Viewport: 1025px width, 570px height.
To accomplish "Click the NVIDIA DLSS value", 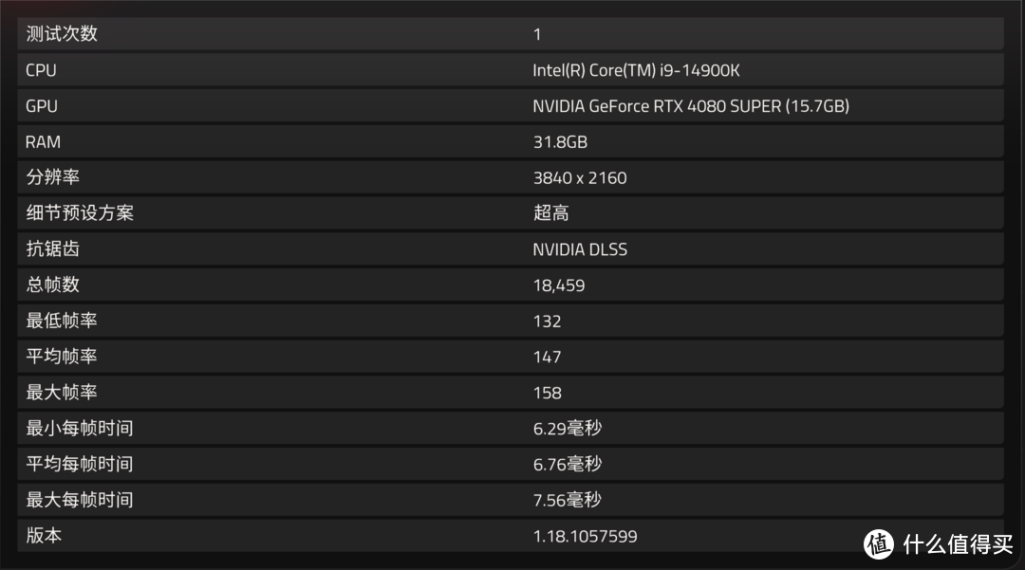I will pyautogui.click(x=580, y=249).
